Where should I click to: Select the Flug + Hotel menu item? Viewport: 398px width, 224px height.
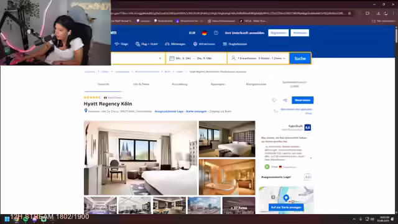147,44
